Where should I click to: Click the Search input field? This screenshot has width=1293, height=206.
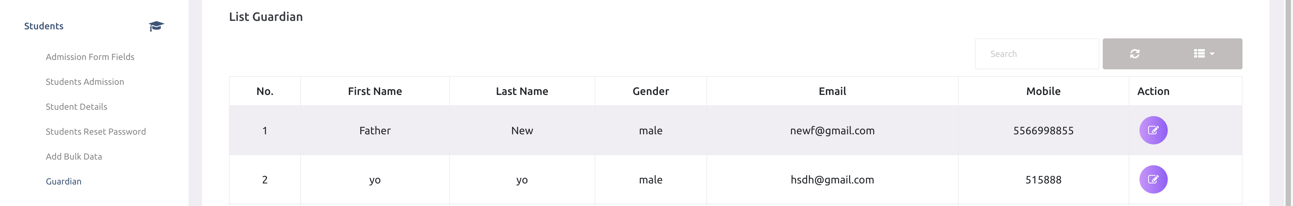tap(1036, 54)
